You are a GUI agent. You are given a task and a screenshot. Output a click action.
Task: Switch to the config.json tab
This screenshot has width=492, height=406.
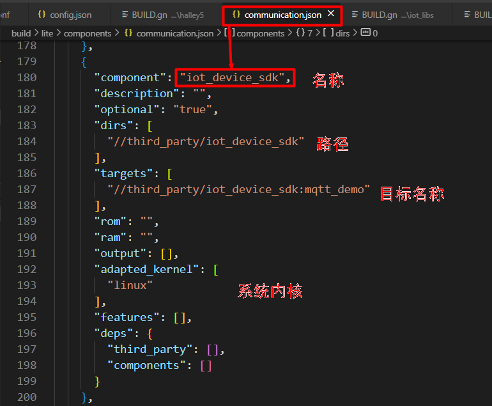(x=70, y=14)
